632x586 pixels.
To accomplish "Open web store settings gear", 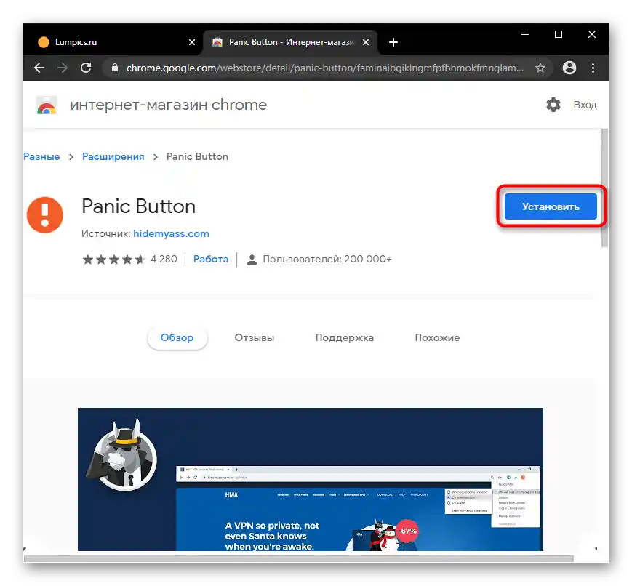I will (553, 105).
